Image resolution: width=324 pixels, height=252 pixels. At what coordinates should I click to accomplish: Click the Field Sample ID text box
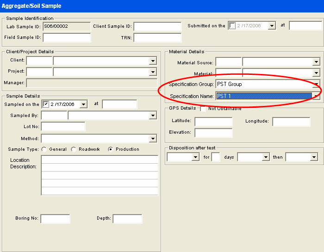(x=67, y=37)
